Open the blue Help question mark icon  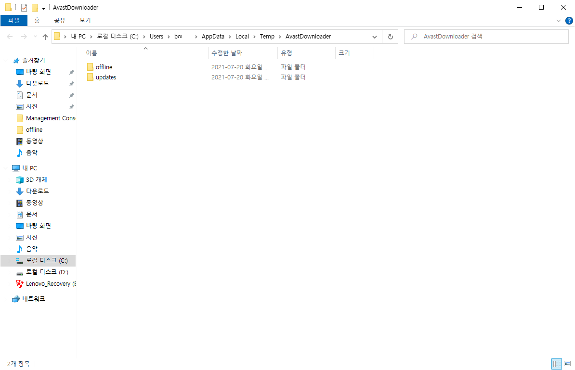pos(569,21)
